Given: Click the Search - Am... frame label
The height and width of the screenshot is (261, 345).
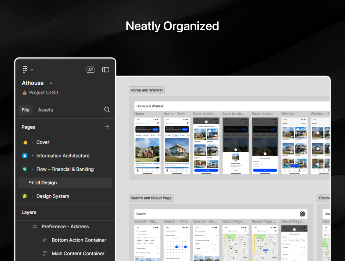Looking at the screenshot, I should coord(205,221).
